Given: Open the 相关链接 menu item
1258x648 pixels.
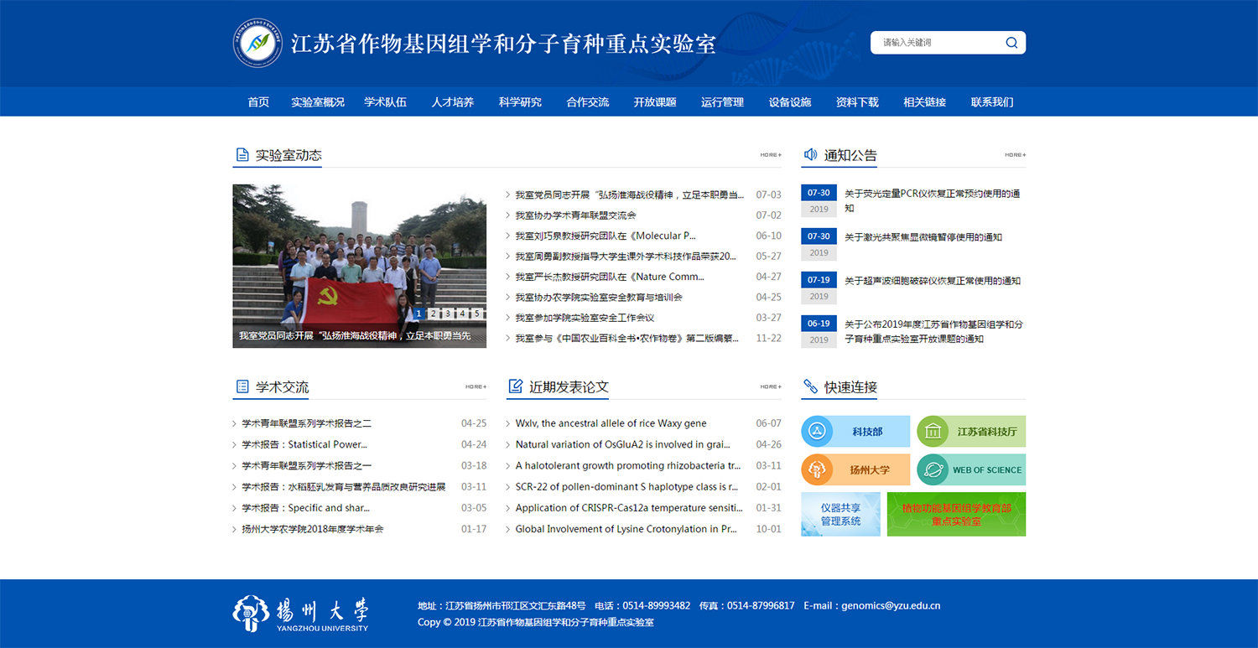Looking at the screenshot, I should [x=925, y=102].
